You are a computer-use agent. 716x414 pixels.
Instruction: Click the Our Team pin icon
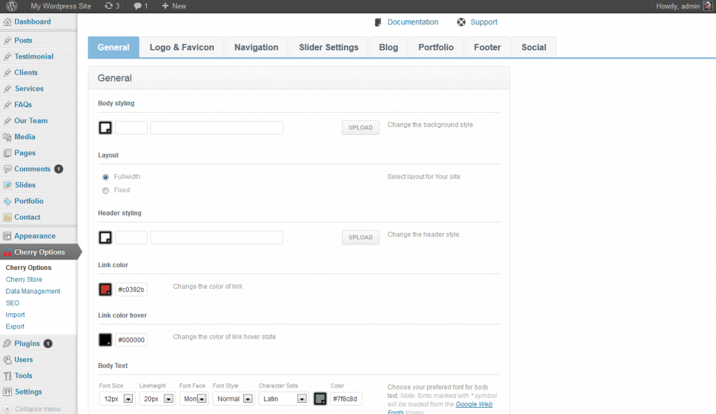click(7, 121)
